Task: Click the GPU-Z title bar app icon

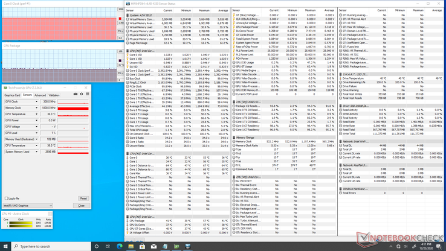Action: 5,87
